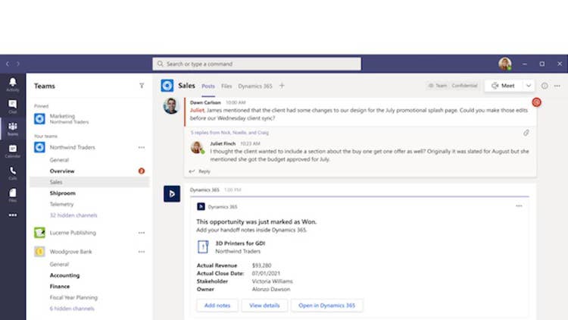This screenshot has width=568, height=320.
Task: Switch to the Files tab
Action: coord(226,86)
